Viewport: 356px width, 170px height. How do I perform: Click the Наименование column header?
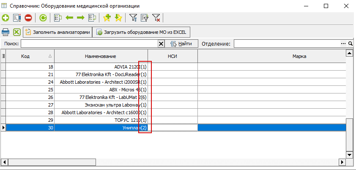click(x=101, y=56)
